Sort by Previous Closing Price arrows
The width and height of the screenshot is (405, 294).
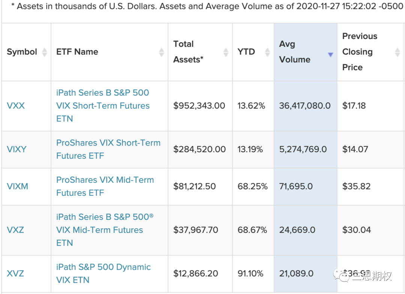point(397,52)
